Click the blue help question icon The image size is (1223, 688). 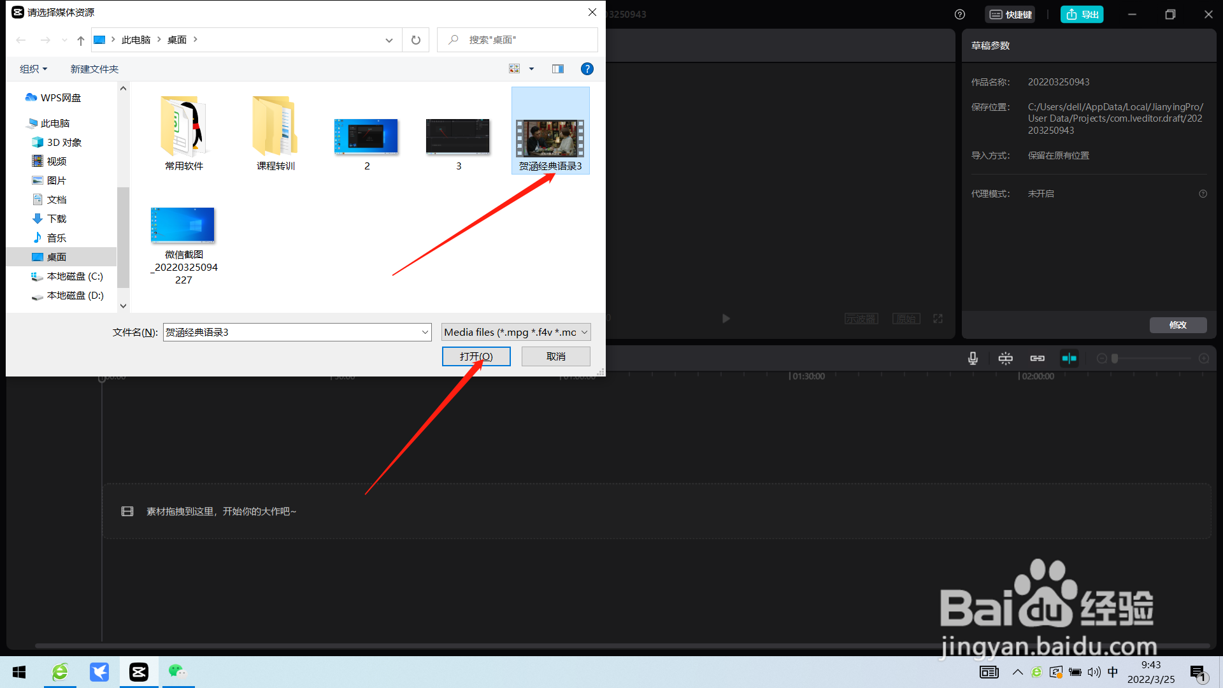(x=587, y=69)
